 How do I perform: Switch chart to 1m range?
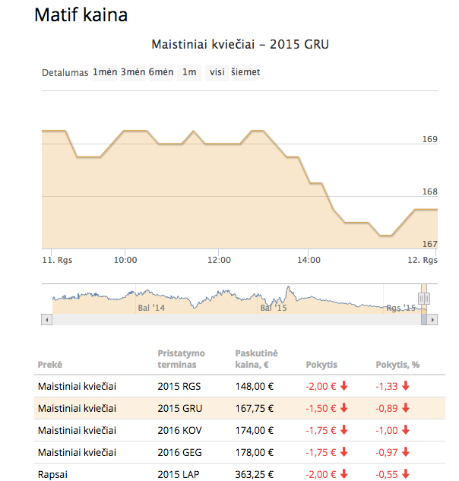189,73
